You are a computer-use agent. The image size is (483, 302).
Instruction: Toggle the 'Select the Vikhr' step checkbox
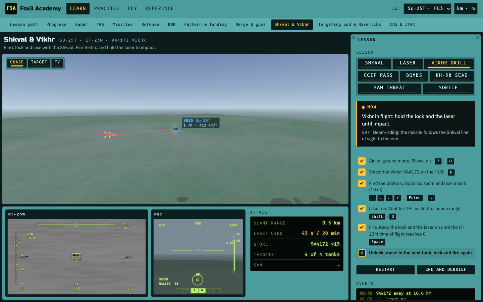click(x=362, y=172)
